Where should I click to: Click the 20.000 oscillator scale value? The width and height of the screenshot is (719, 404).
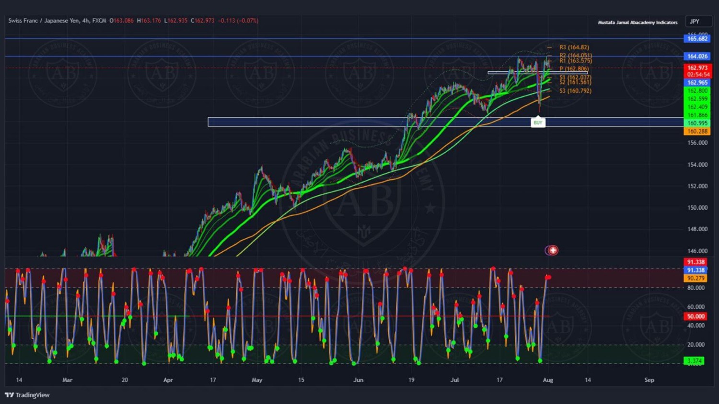point(696,345)
